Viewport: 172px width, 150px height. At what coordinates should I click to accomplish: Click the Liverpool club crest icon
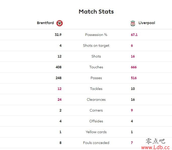coord(133,23)
